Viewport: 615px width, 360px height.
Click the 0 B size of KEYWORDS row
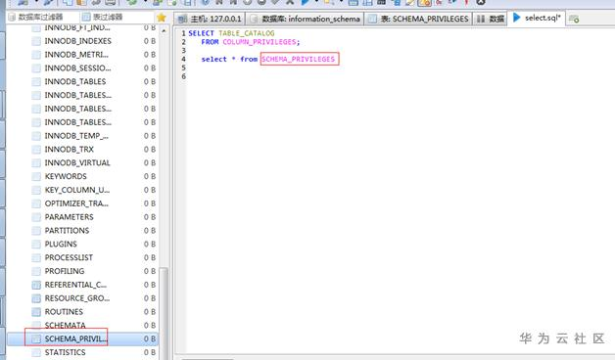click(150, 176)
